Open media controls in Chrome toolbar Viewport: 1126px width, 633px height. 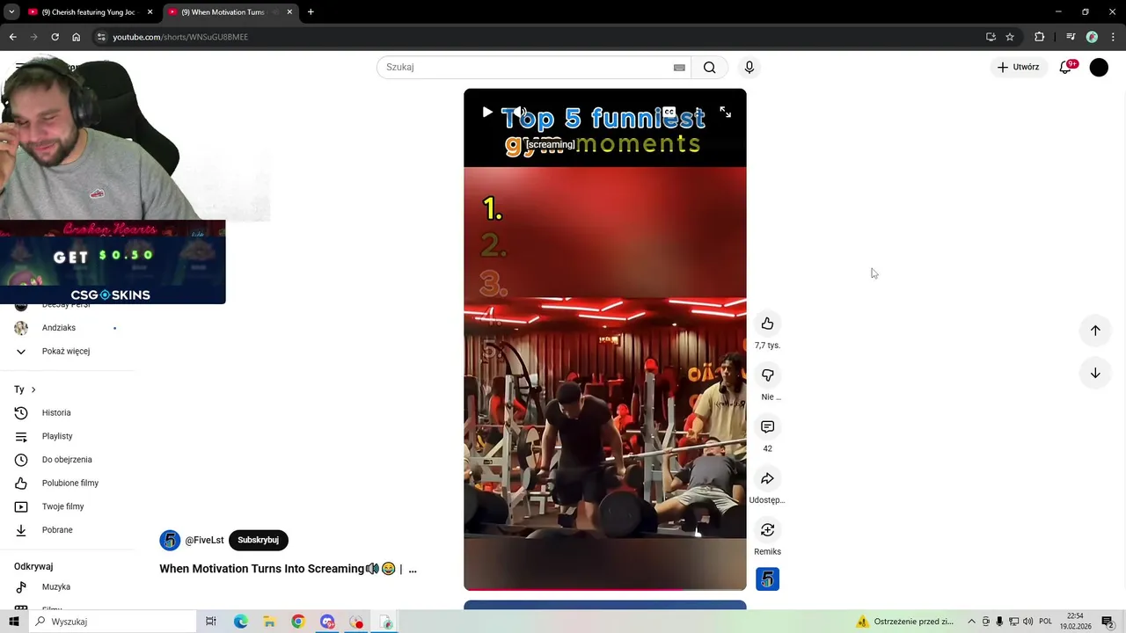click(x=1071, y=37)
